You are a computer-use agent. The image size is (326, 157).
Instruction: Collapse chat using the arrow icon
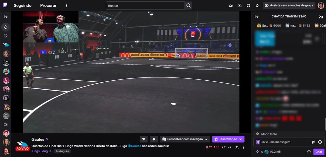point(257,17)
